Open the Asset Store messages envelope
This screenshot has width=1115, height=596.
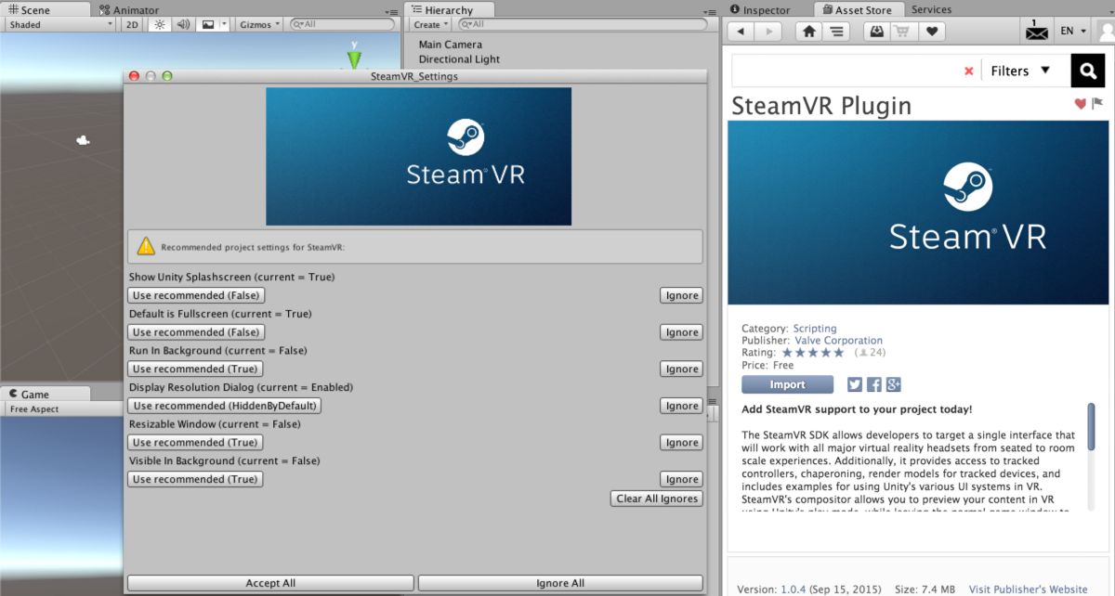coord(1036,31)
